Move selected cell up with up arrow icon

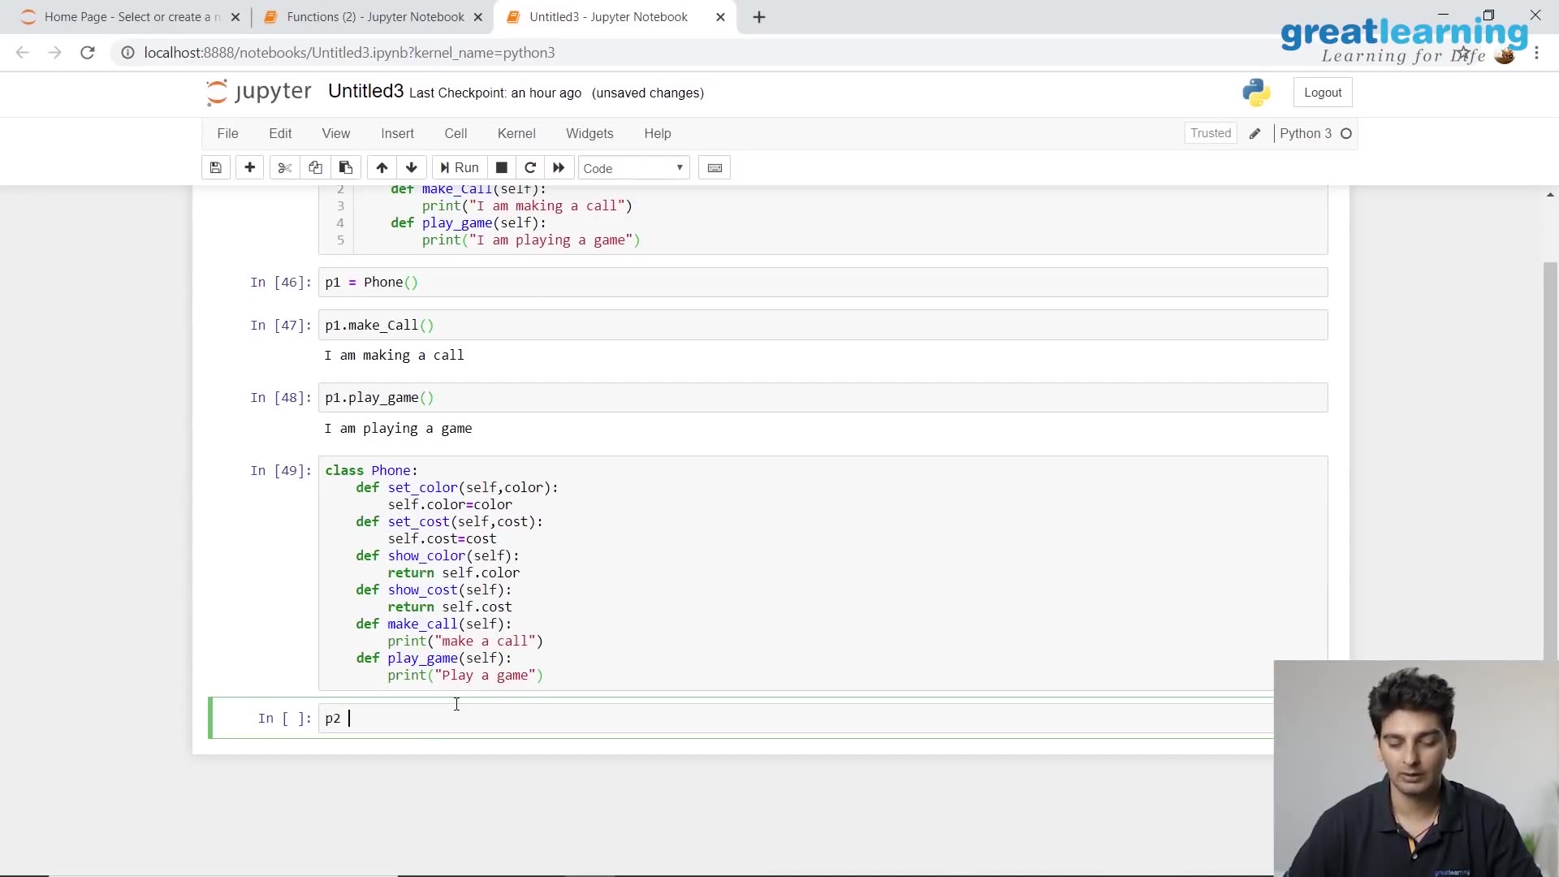tap(381, 167)
